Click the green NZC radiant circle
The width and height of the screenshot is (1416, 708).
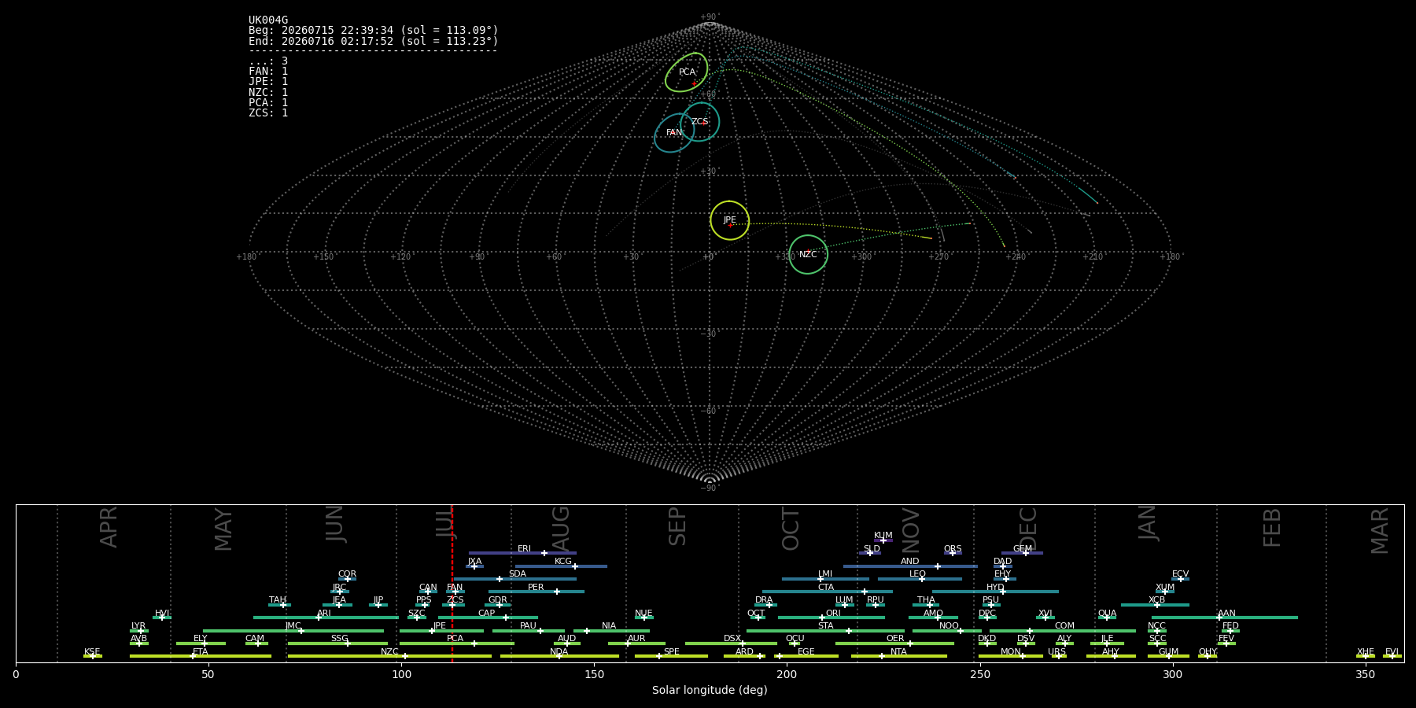pyautogui.click(x=808, y=254)
